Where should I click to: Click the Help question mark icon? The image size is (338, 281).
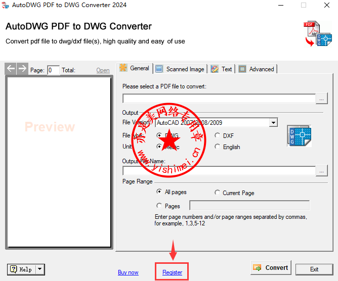(x=14, y=269)
